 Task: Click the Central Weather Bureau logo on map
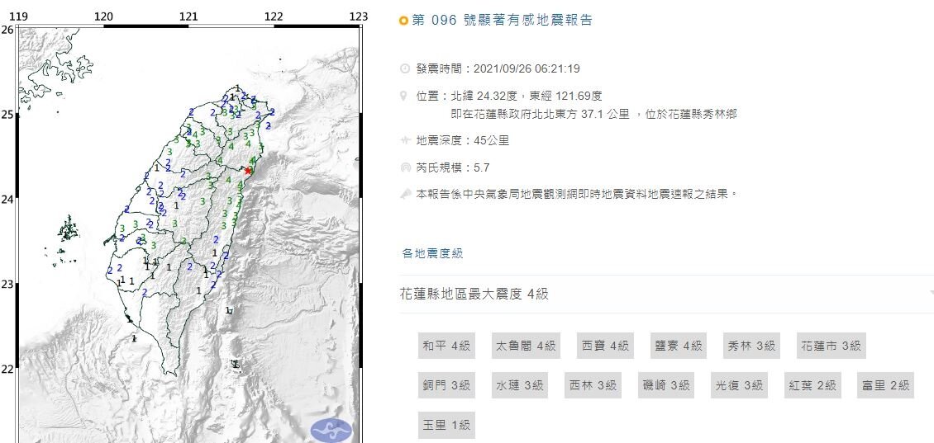coord(331,431)
